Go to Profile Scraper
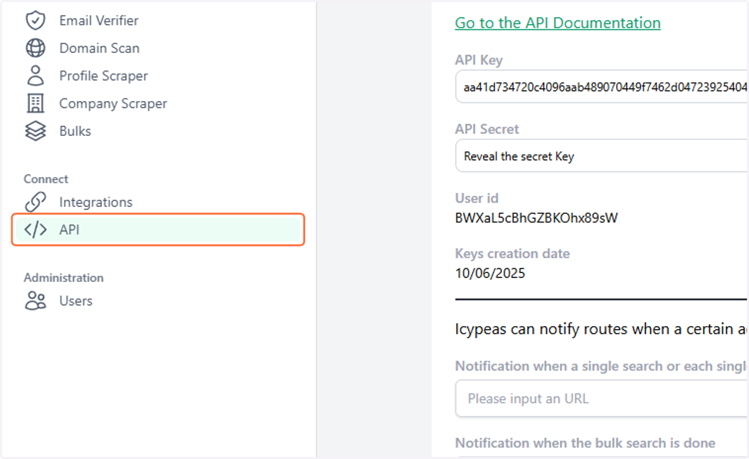Viewport: 749px width, 459px height. click(104, 75)
